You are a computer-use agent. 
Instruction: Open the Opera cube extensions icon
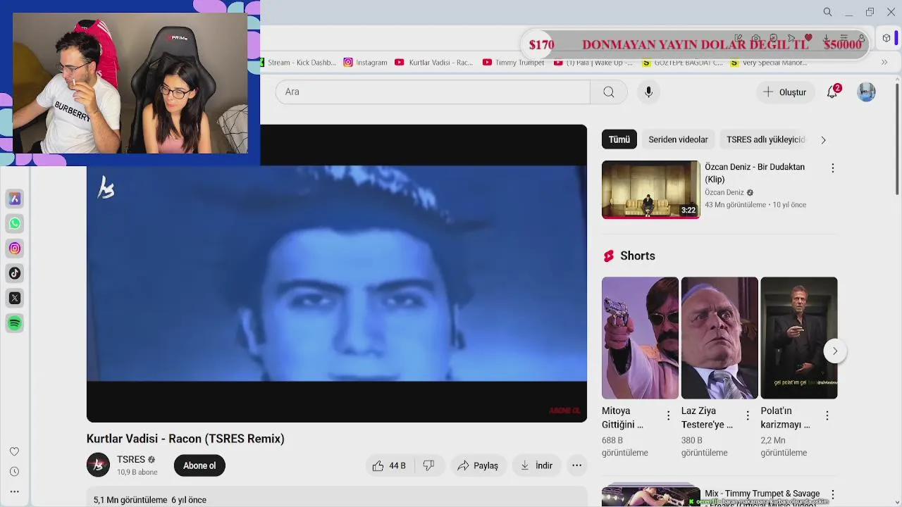(886, 38)
